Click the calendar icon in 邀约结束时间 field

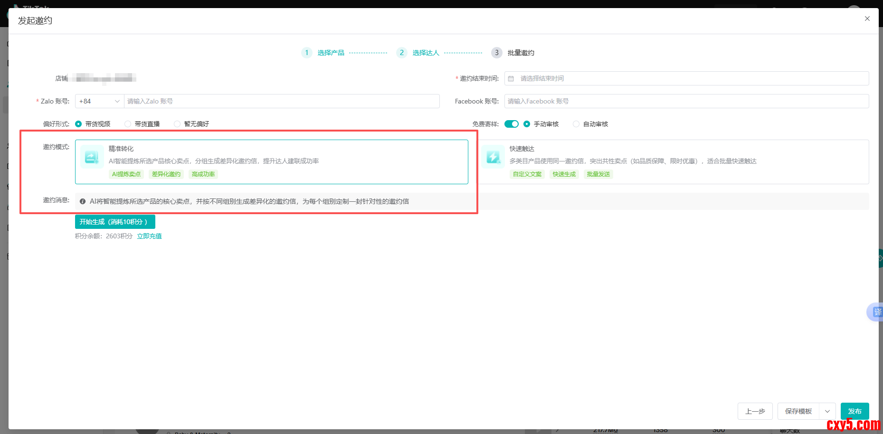click(x=511, y=79)
